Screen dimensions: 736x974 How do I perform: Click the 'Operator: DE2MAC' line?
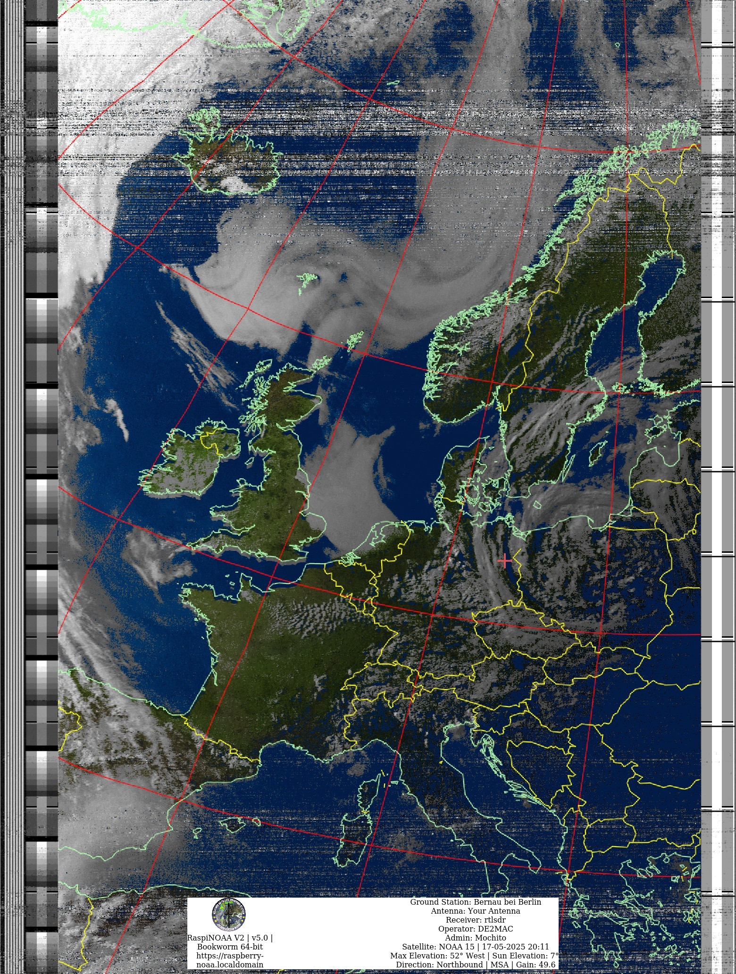tap(476, 929)
